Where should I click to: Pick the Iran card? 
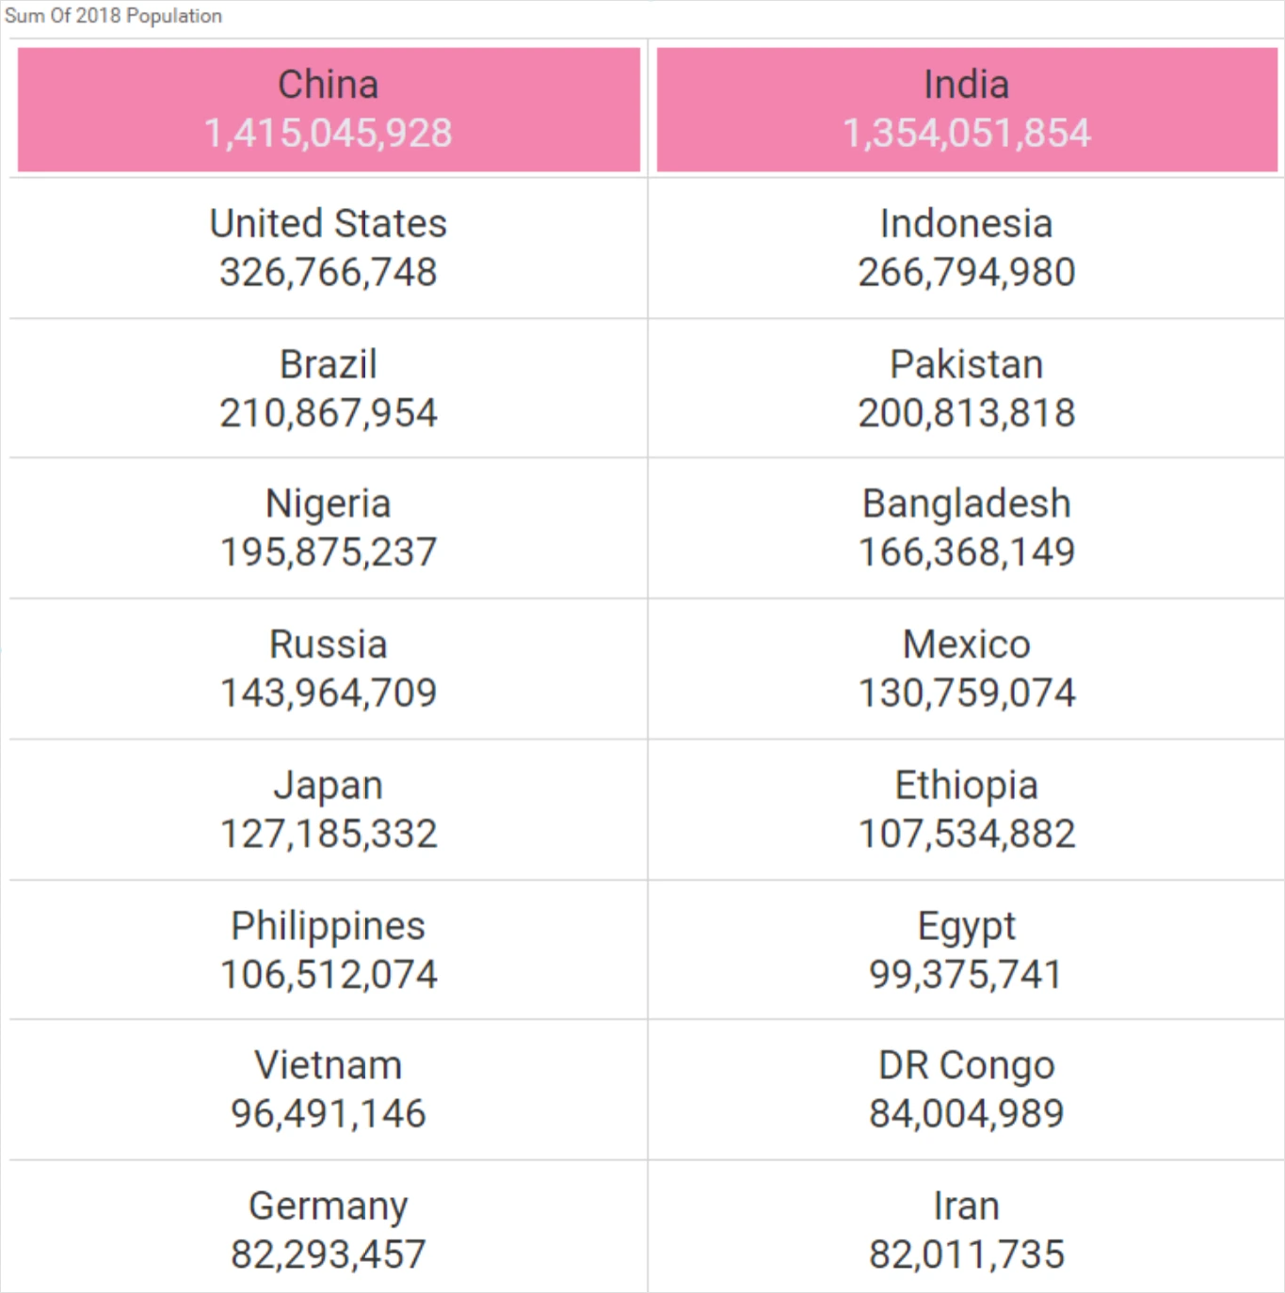coord(966,1229)
